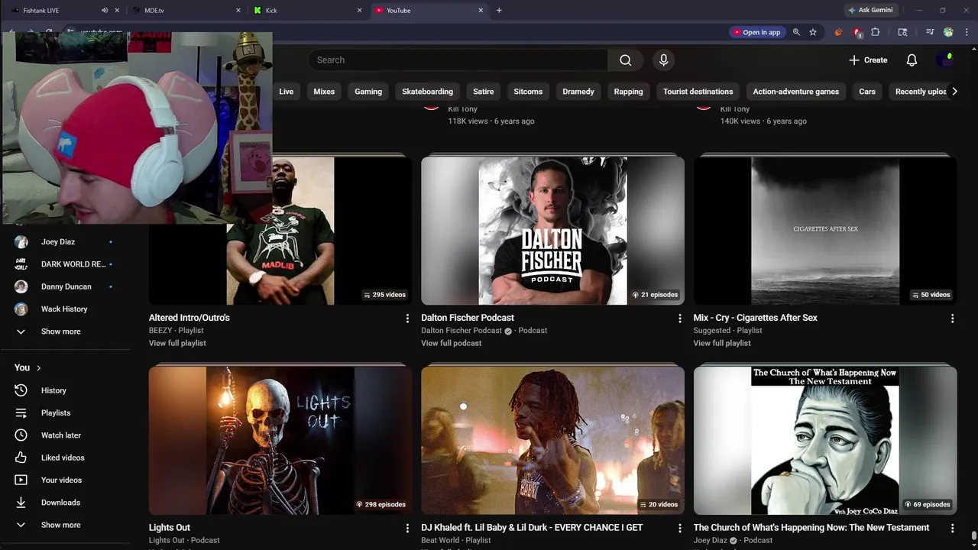Open more options for Church of What's Happening Now

click(x=952, y=528)
